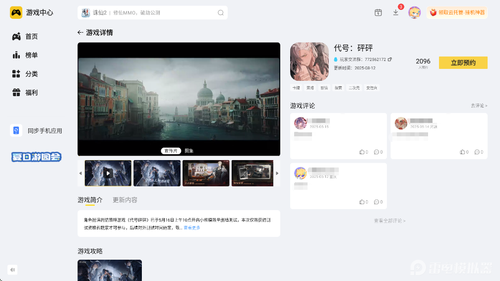
Task: Open the calendar reservations icon
Action: tap(378, 13)
